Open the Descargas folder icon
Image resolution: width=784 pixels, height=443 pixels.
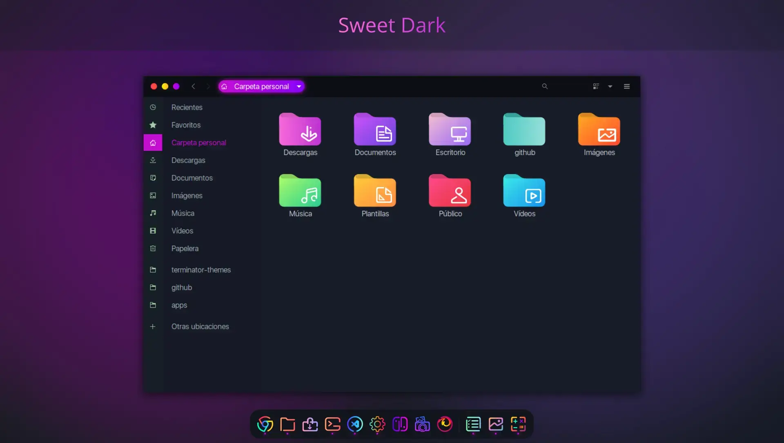(x=300, y=130)
